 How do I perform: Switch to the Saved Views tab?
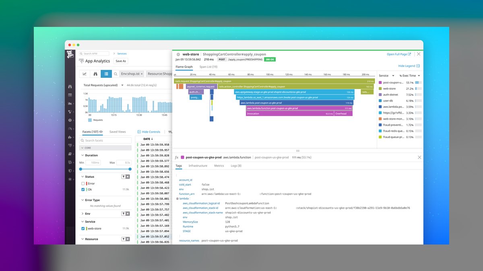118,132
